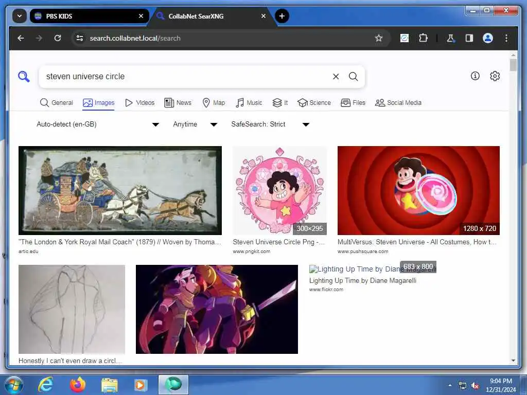Click the muted volume tray icon

click(x=475, y=386)
